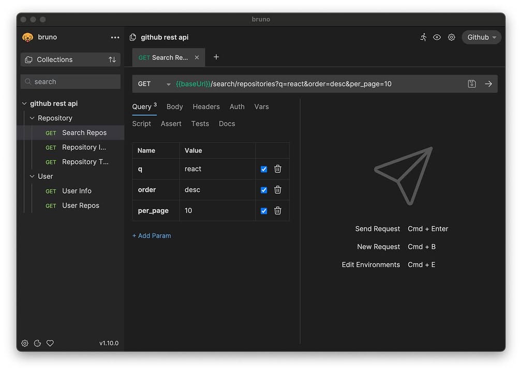Send request with the arrow icon
The image size is (522, 372).
(488, 84)
